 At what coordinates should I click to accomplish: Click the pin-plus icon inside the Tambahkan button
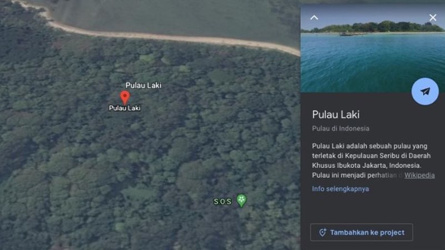(323, 232)
